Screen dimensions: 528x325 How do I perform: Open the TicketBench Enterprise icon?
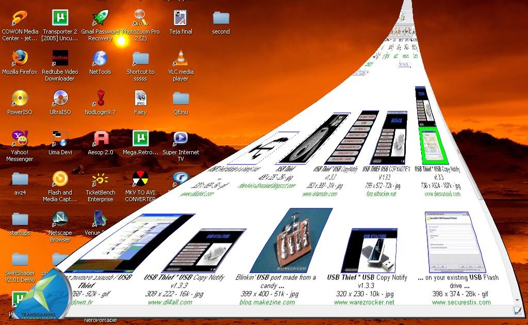(x=100, y=179)
